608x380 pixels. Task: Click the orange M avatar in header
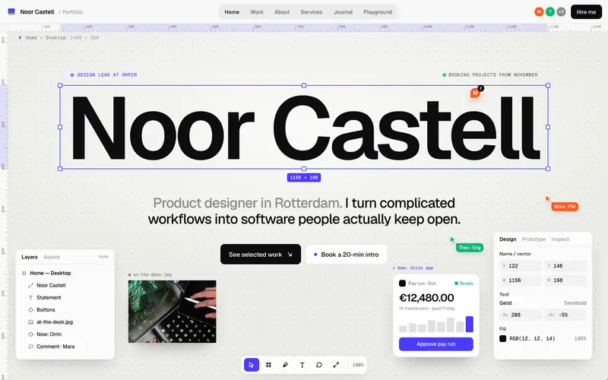tap(539, 12)
